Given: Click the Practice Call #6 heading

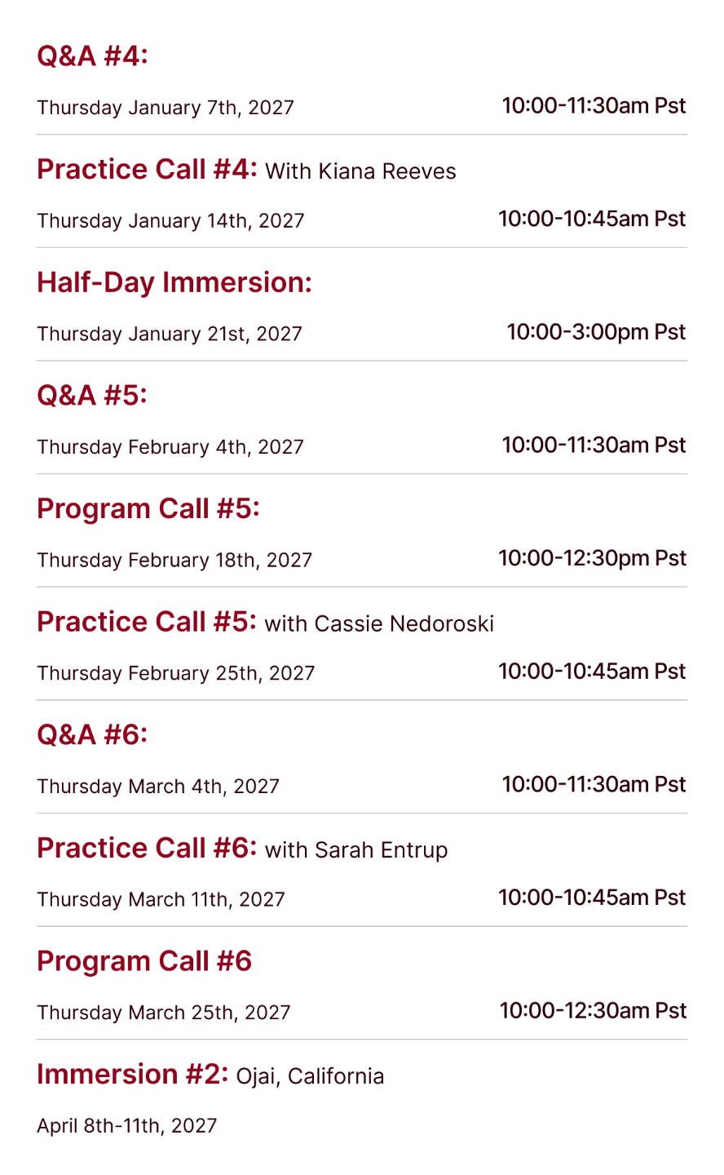Looking at the screenshot, I should tap(147, 848).
